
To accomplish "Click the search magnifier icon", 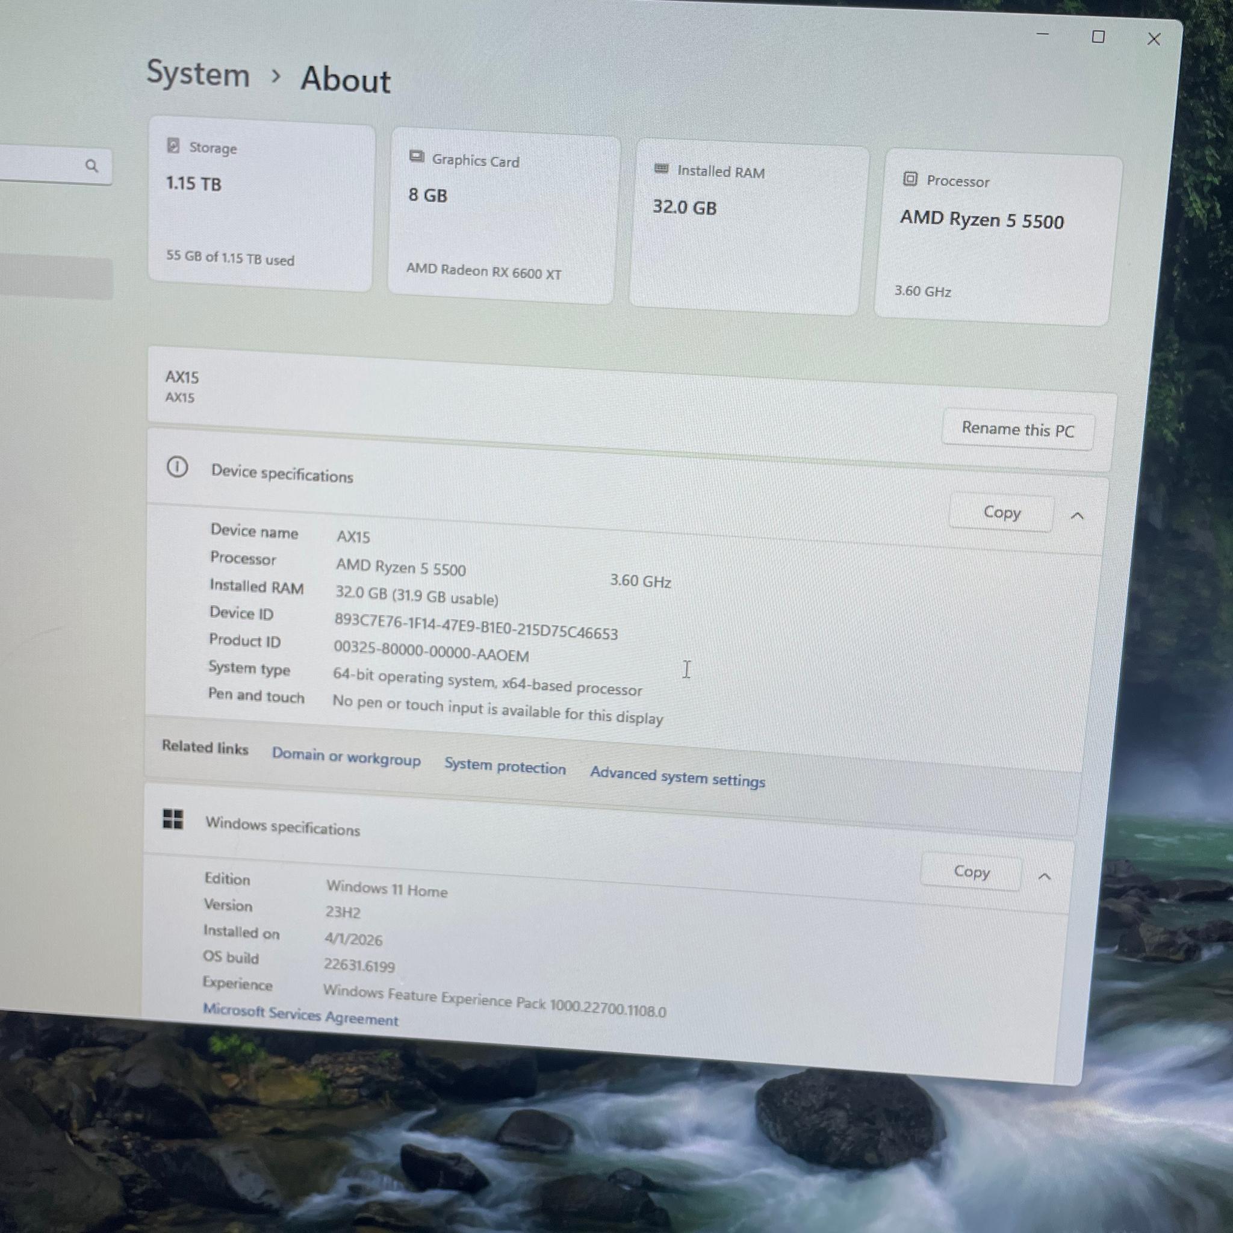I will coord(92,166).
